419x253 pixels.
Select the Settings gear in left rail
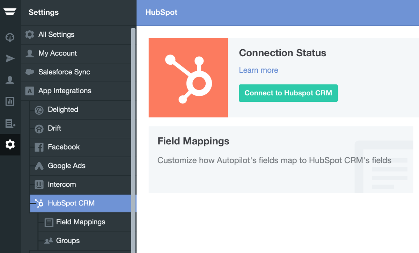(10, 144)
